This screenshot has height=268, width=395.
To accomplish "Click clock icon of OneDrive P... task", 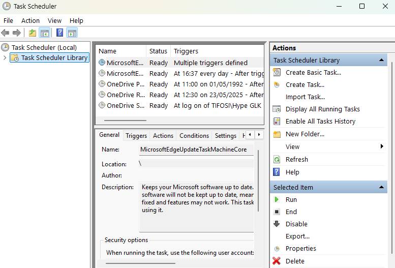I will [102, 84].
